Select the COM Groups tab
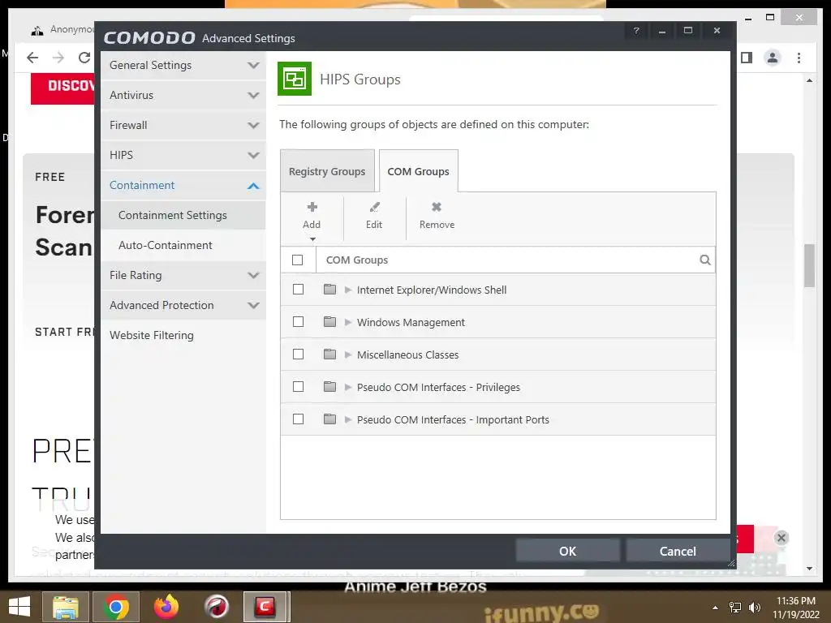831x623 pixels. point(418,171)
